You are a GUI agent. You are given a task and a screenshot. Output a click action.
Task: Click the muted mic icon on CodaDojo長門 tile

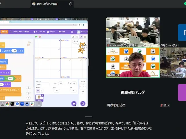coord(108,45)
